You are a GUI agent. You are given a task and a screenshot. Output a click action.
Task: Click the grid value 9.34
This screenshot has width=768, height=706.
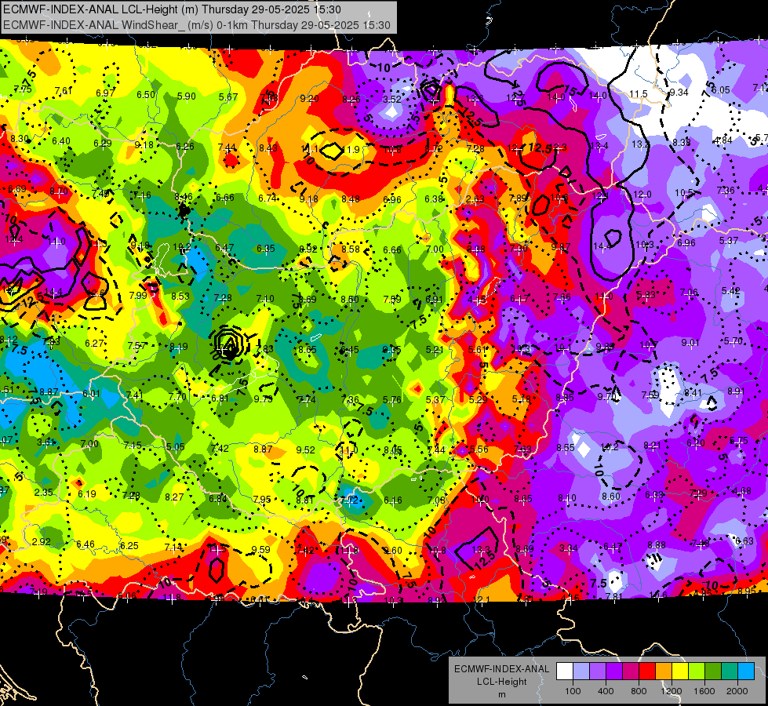click(679, 92)
